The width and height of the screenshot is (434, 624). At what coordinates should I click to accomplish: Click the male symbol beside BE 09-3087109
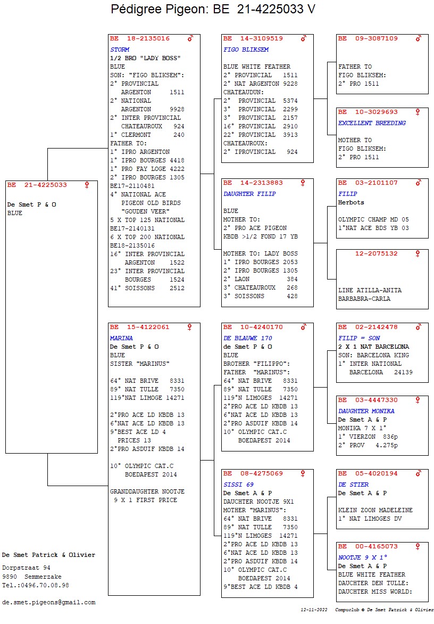pyautogui.click(x=418, y=39)
